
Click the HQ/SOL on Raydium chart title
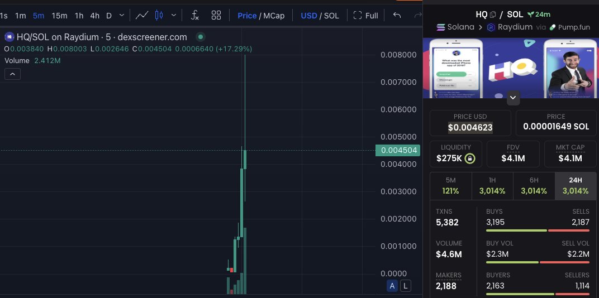point(102,37)
